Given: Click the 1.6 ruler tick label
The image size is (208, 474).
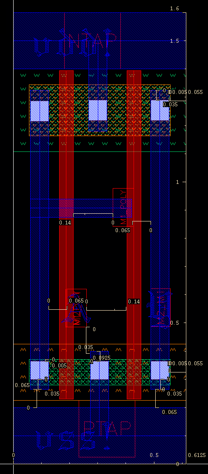Looking at the screenshot, I should (174, 9).
